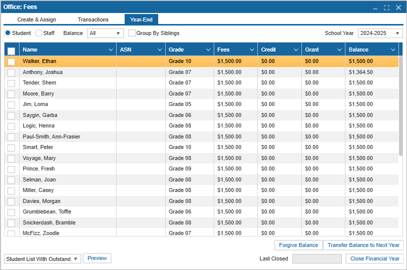Viewport: 407px width, 270px height.
Task: Check the select-all checkbox in header
Action: point(11,50)
